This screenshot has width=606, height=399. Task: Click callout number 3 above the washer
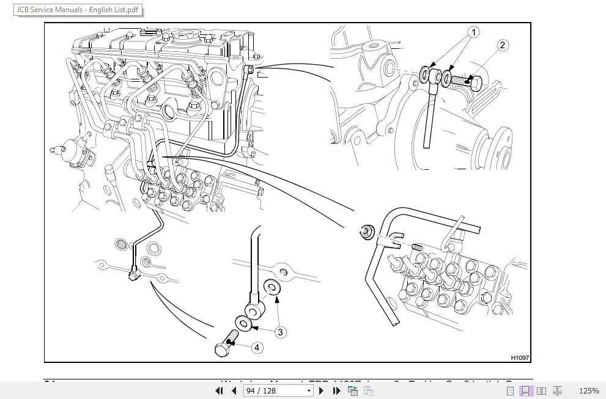281,331
